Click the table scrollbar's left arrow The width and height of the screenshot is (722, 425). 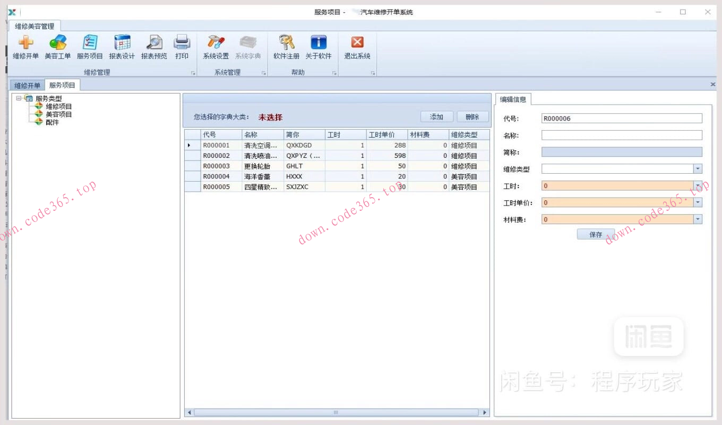[189, 412]
